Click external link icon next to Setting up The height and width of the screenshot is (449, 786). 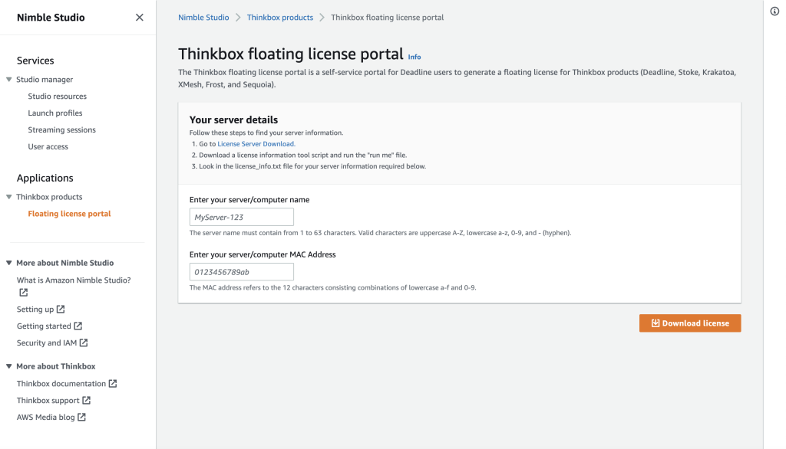click(x=62, y=309)
